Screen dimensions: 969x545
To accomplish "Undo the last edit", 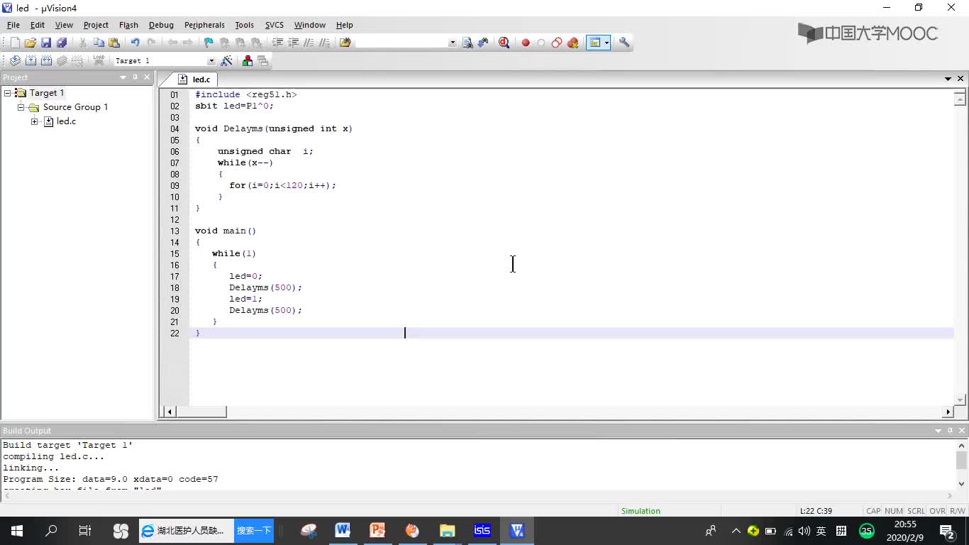I will pyautogui.click(x=135, y=43).
